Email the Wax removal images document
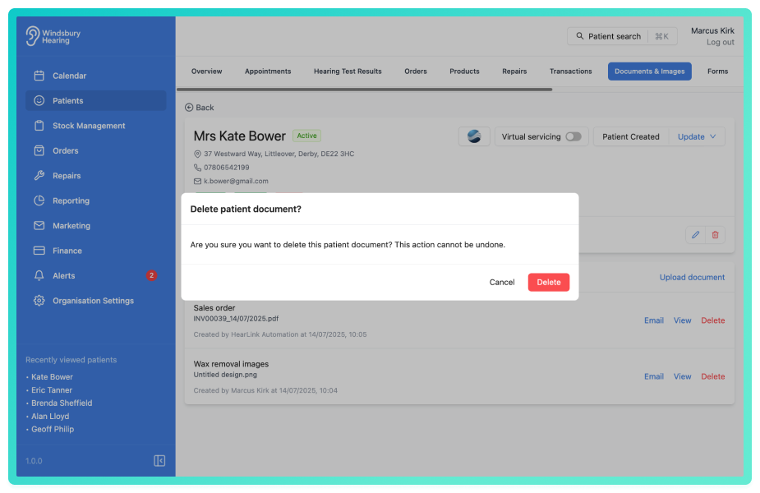 pos(654,376)
